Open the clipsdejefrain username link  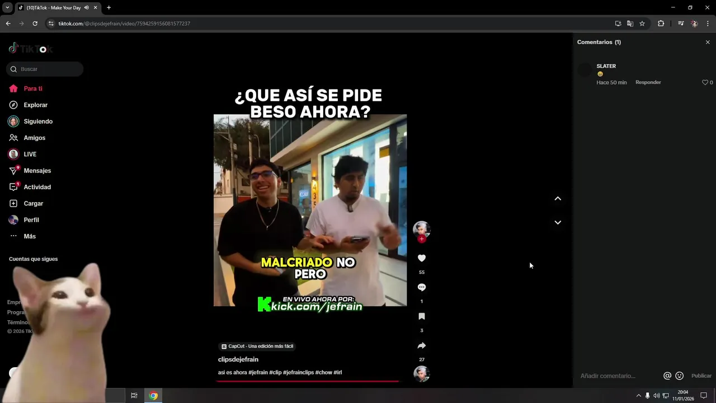(238, 359)
